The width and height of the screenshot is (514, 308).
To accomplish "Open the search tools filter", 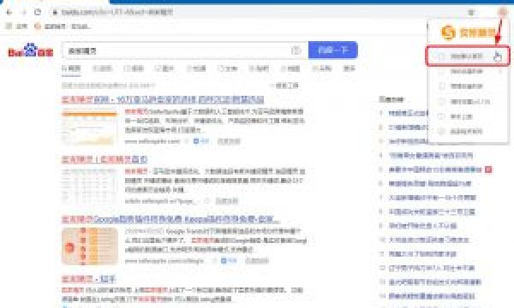I will (x=284, y=86).
